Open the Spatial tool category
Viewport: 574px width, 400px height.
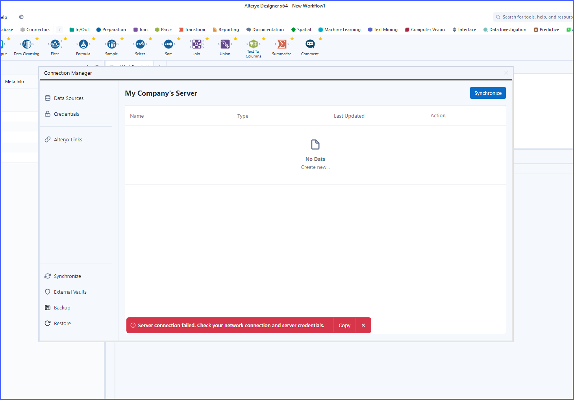click(x=301, y=30)
